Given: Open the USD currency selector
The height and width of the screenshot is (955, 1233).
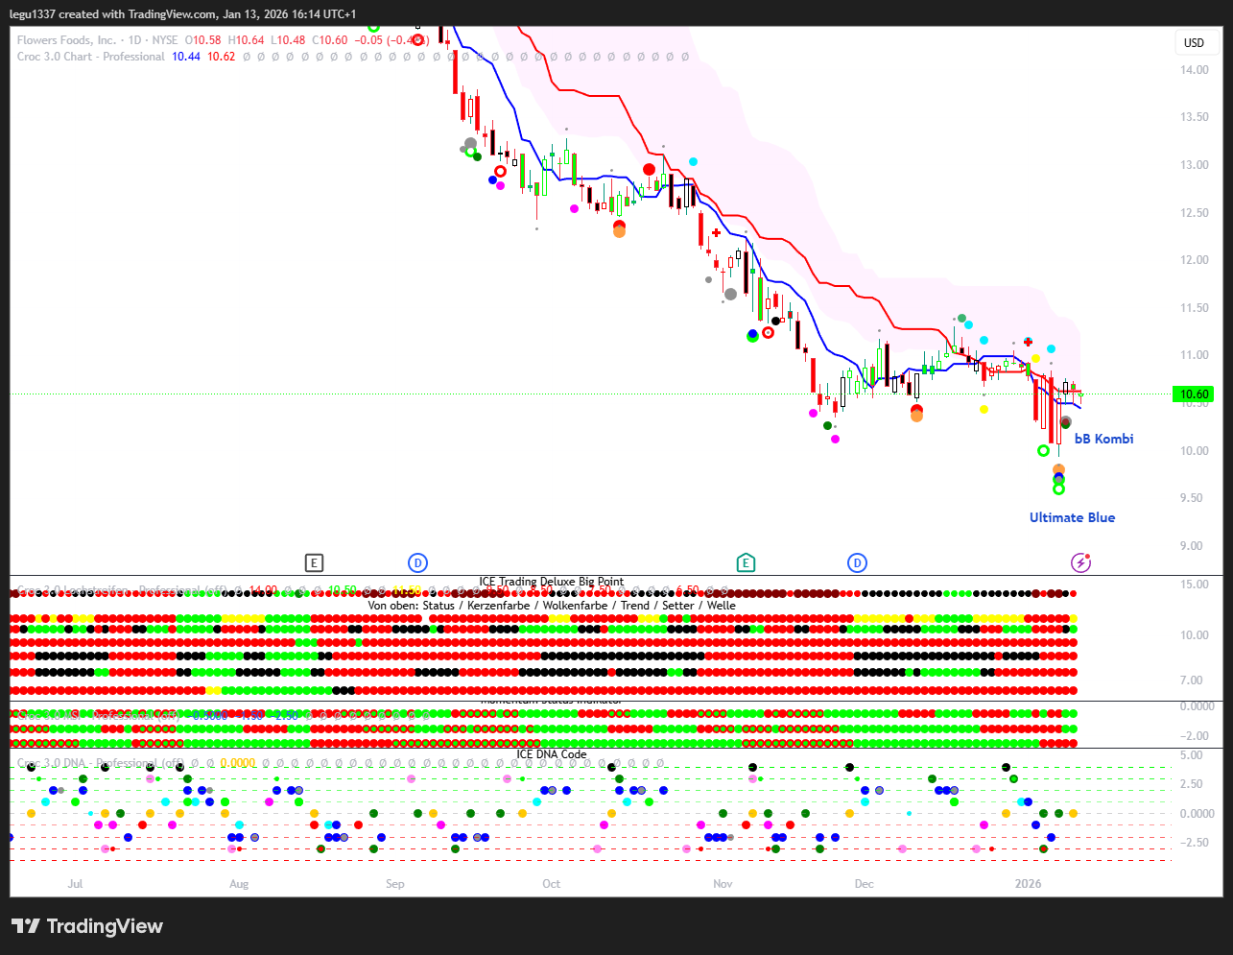Looking at the screenshot, I should 1194,42.
